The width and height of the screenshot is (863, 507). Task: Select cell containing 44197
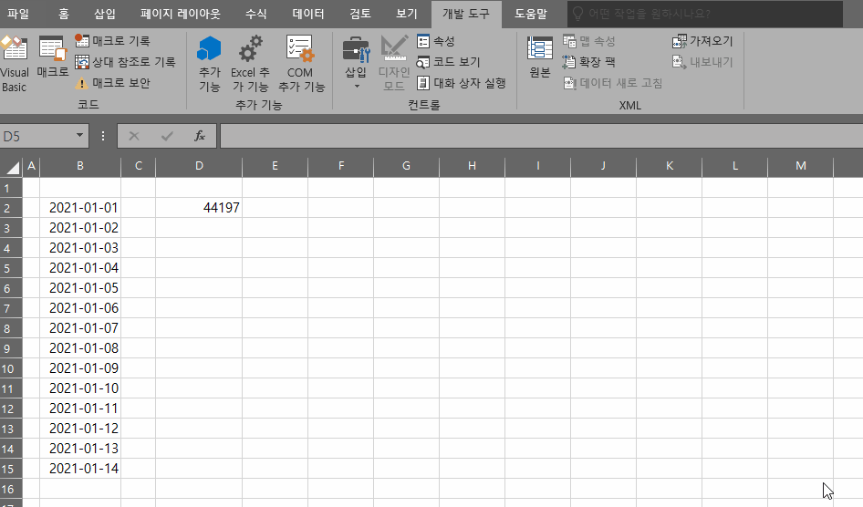click(199, 208)
